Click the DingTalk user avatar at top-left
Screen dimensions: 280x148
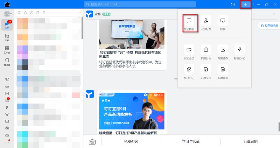[x=7, y=4]
